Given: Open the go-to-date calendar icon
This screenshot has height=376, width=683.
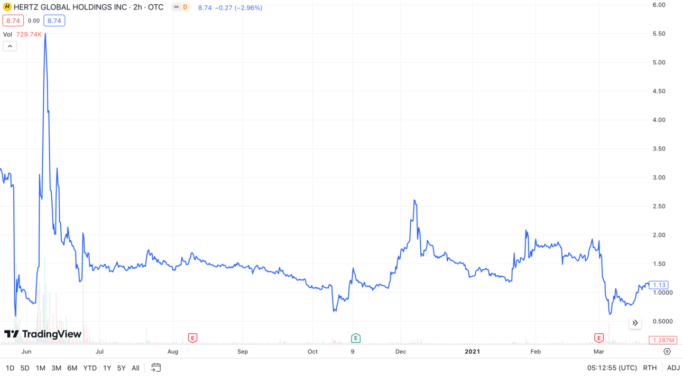Looking at the screenshot, I should (156, 368).
